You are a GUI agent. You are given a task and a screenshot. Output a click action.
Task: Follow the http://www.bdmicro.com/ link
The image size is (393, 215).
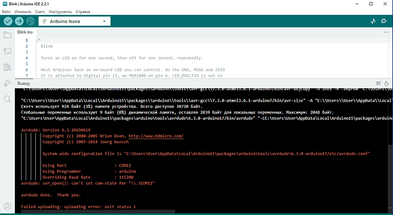[x=156, y=136]
